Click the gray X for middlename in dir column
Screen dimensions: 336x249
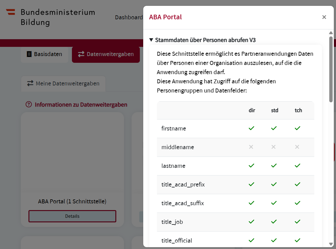[251, 147]
